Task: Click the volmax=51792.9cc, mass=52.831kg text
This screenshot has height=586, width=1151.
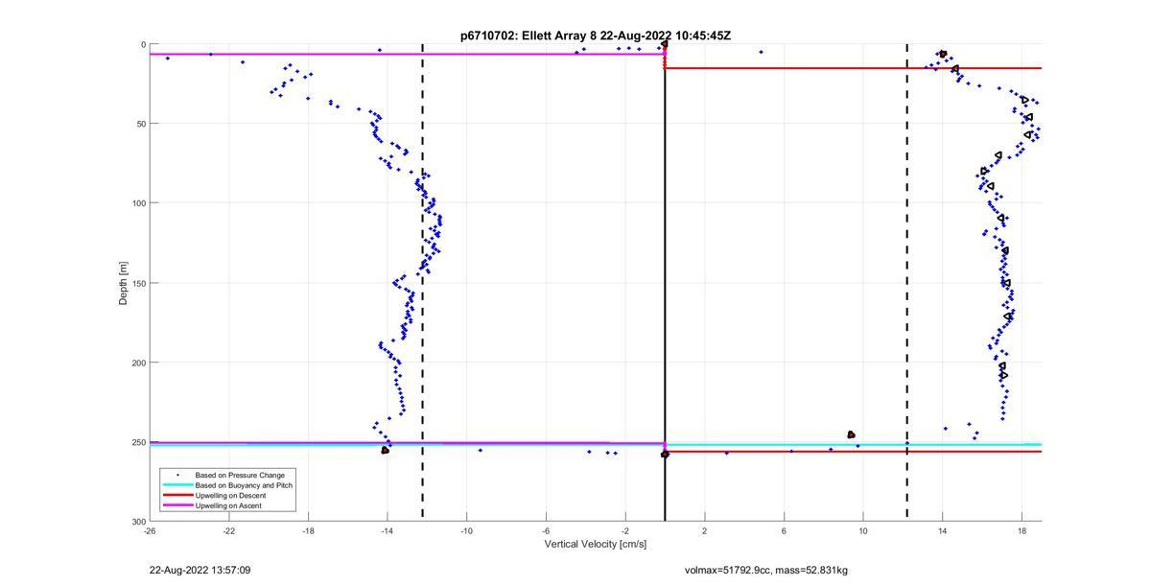Action: [766, 571]
